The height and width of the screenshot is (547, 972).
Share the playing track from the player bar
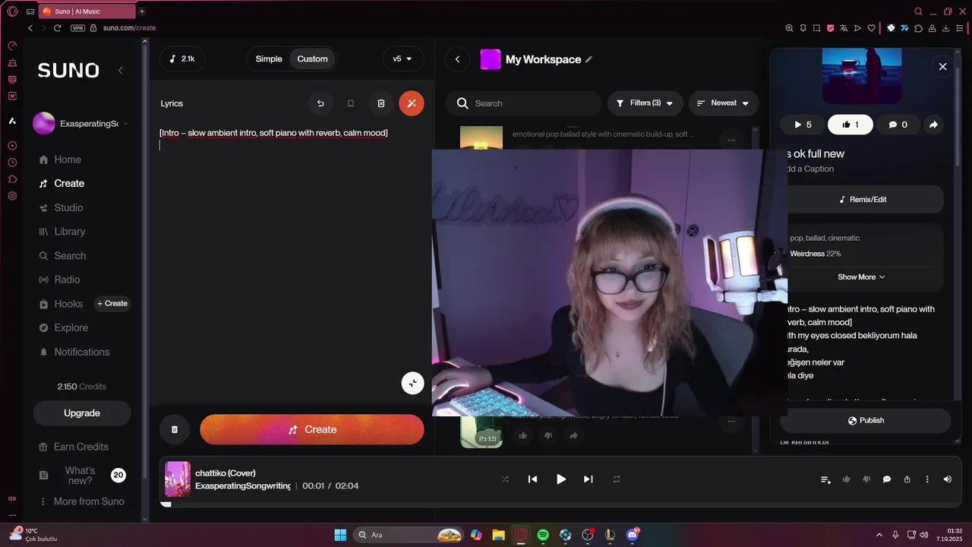pos(907,479)
